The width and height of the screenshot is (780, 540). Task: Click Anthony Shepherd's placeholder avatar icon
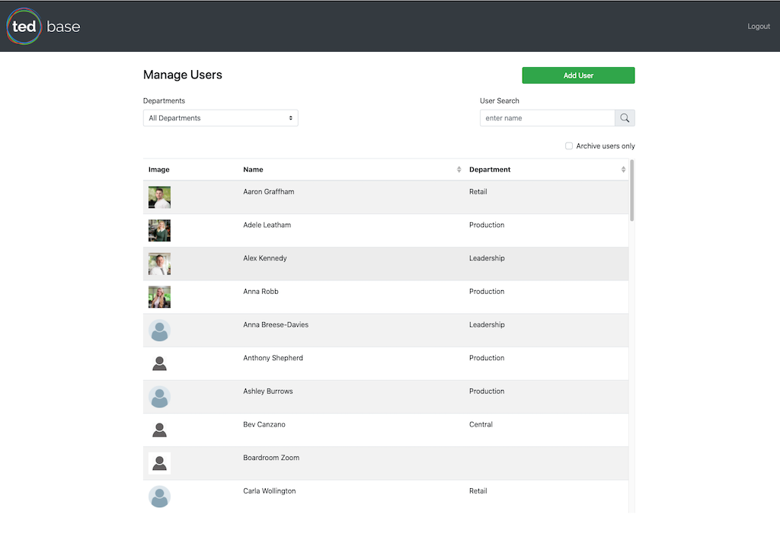(159, 364)
